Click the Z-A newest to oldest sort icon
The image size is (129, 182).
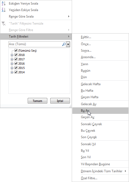3,10
